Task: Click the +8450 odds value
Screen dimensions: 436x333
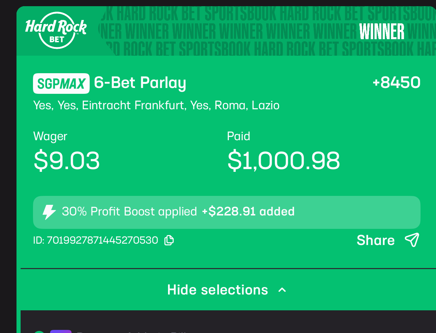Action: pos(396,82)
